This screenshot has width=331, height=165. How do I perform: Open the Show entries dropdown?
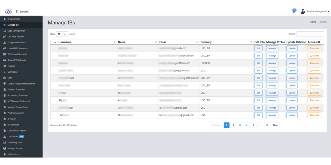[62, 34]
